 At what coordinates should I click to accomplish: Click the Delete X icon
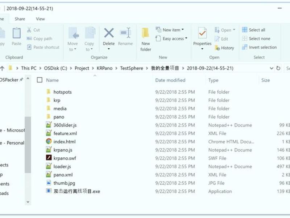[x=109, y=33]
